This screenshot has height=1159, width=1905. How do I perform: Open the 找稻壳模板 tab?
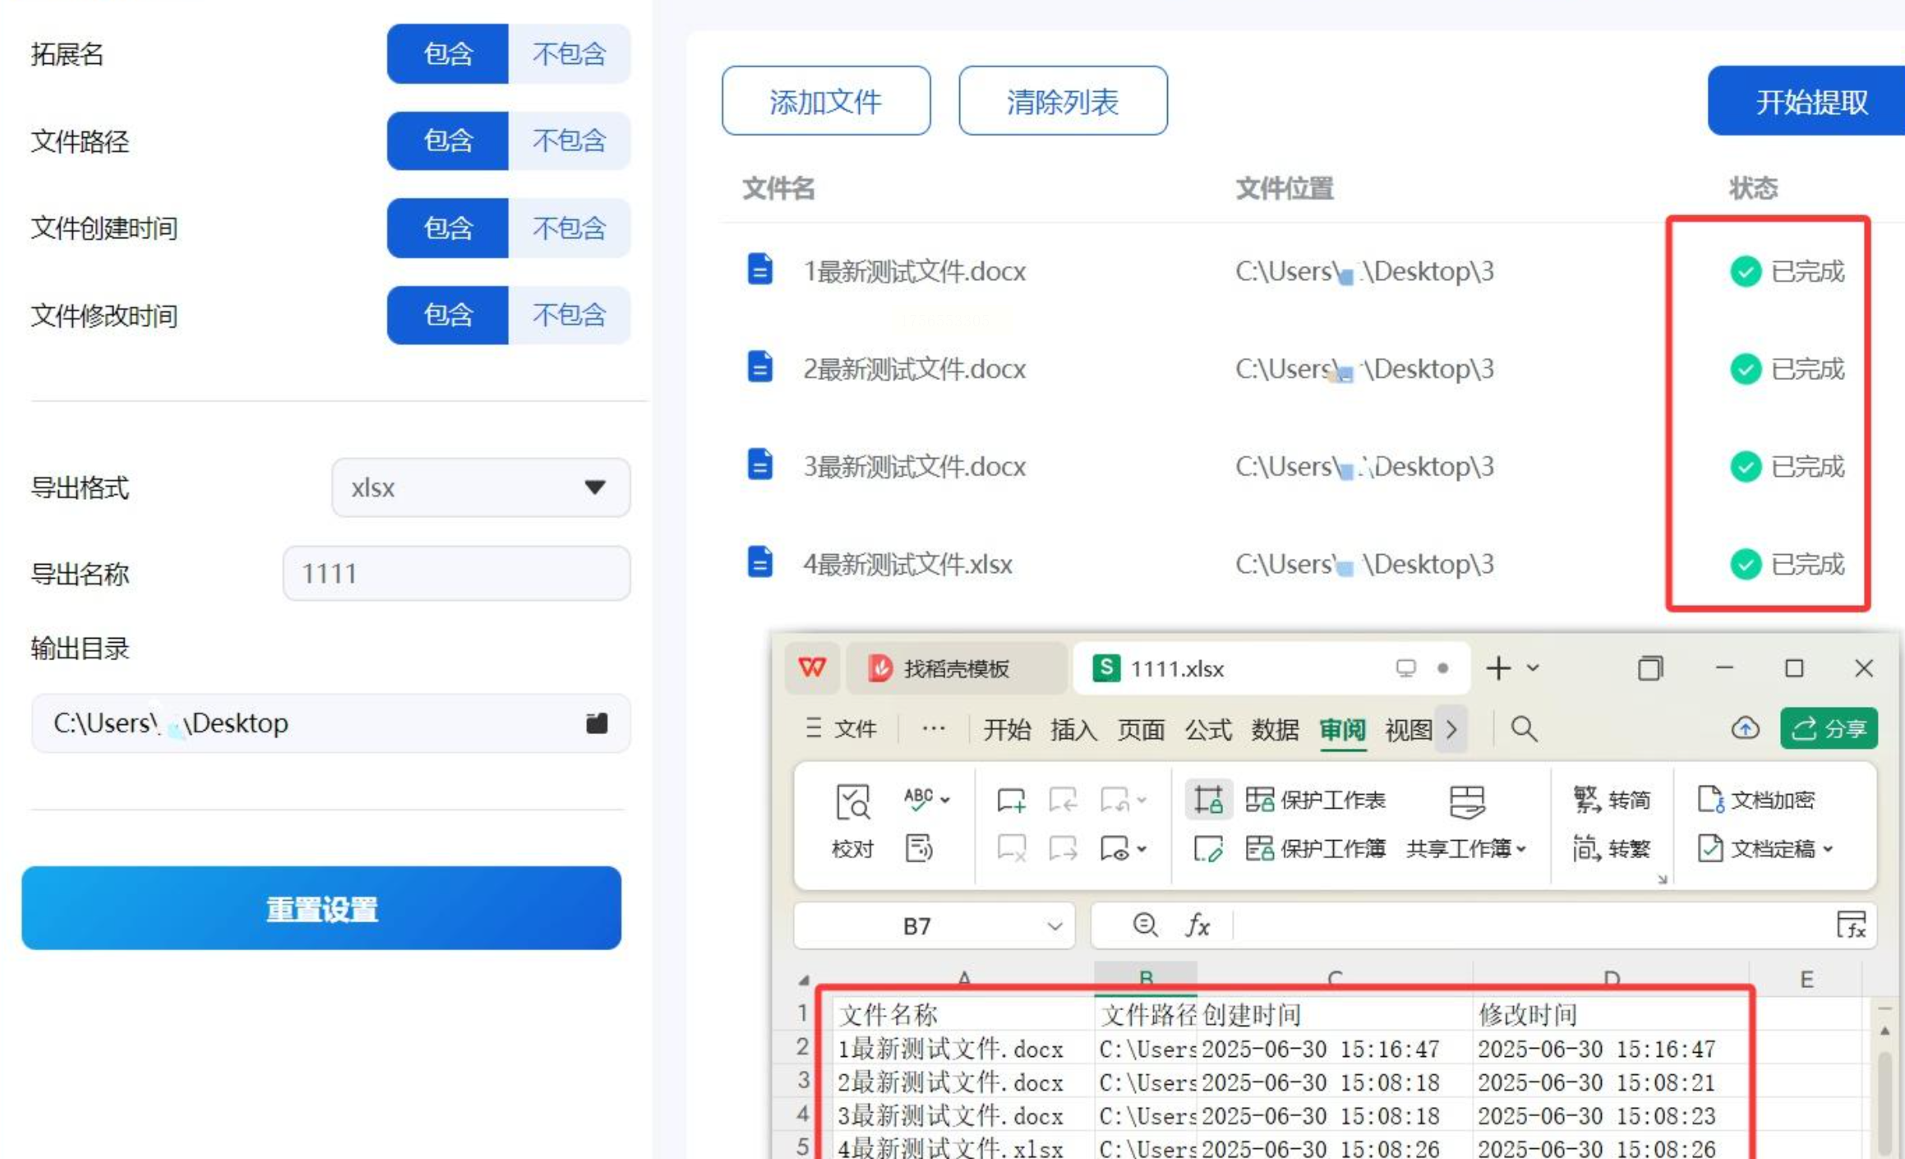point(955,669)
